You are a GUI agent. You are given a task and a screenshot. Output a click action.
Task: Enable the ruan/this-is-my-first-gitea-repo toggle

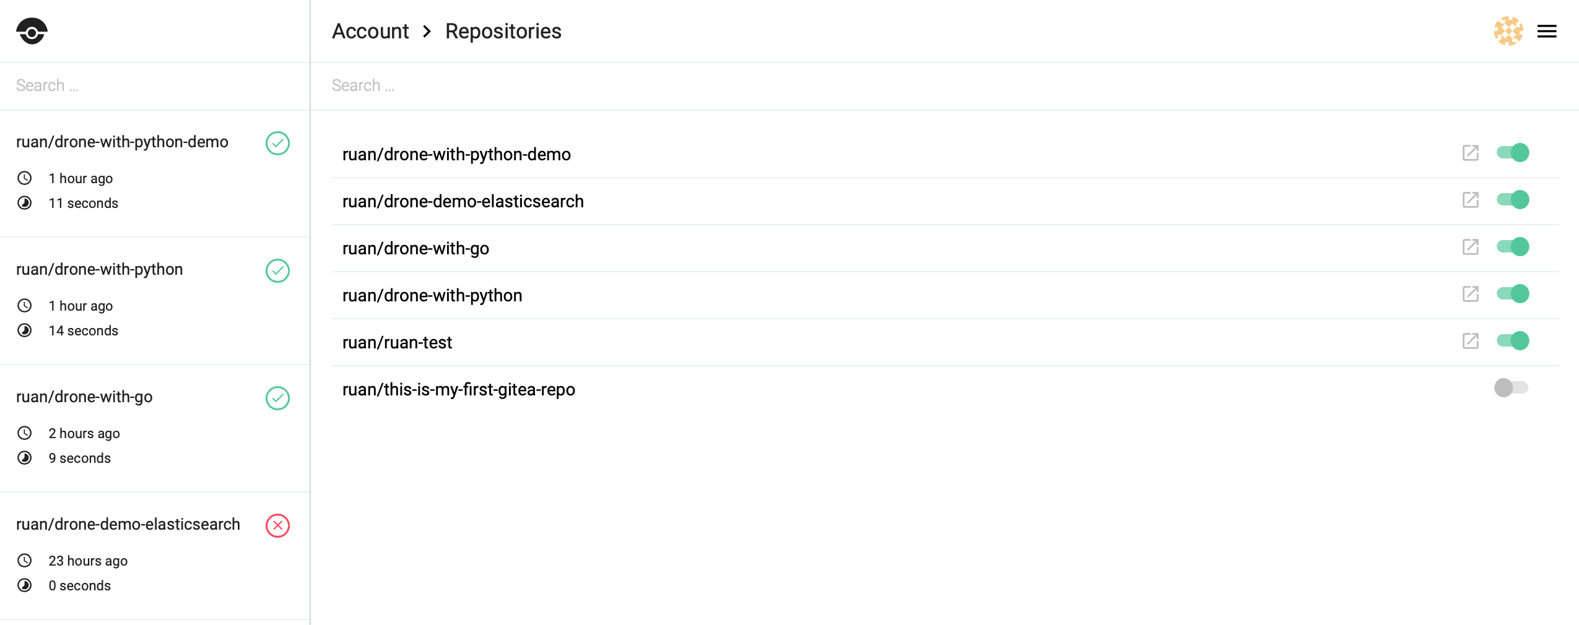pyautogui.click(x=1512, y=388)
